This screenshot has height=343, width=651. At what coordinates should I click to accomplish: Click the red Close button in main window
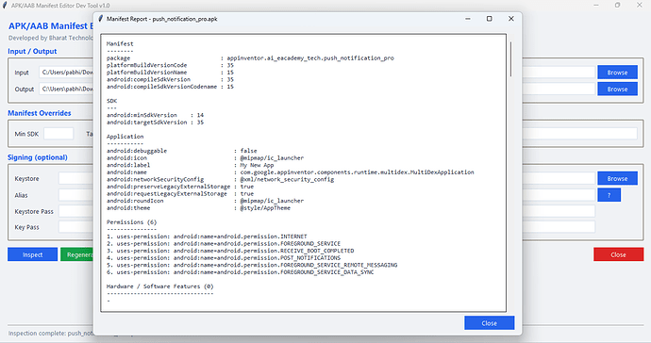(618, 254)
